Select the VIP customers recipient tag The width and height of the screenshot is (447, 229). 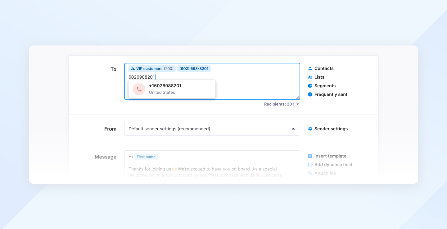click(152, 69)
